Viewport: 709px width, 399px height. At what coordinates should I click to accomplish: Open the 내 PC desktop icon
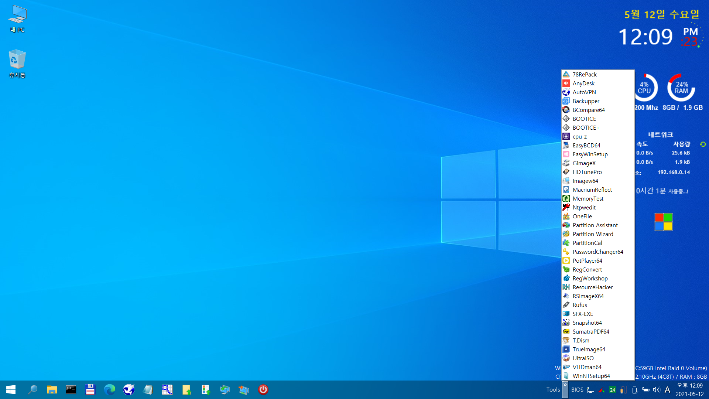coord(17,19)
